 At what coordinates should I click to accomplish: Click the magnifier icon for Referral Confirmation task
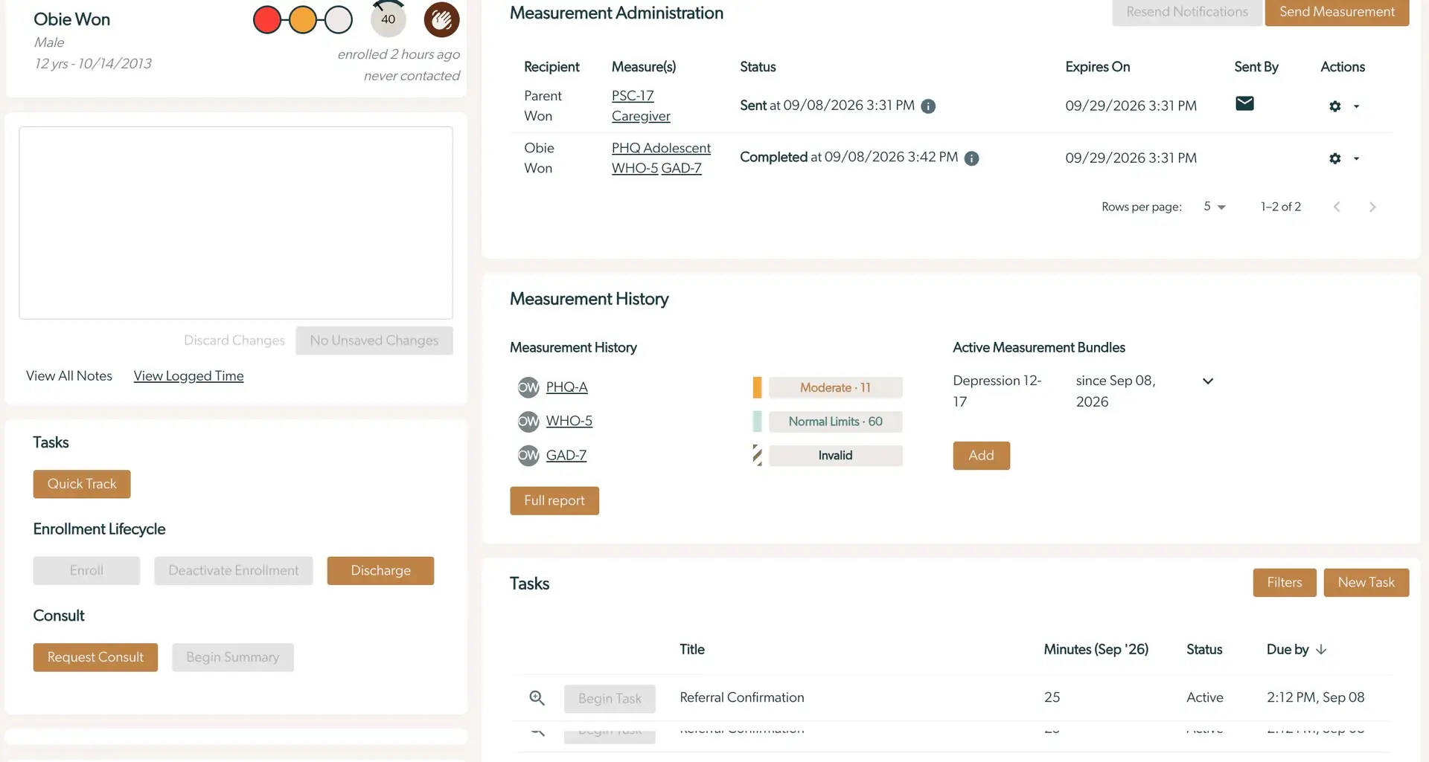537,698
